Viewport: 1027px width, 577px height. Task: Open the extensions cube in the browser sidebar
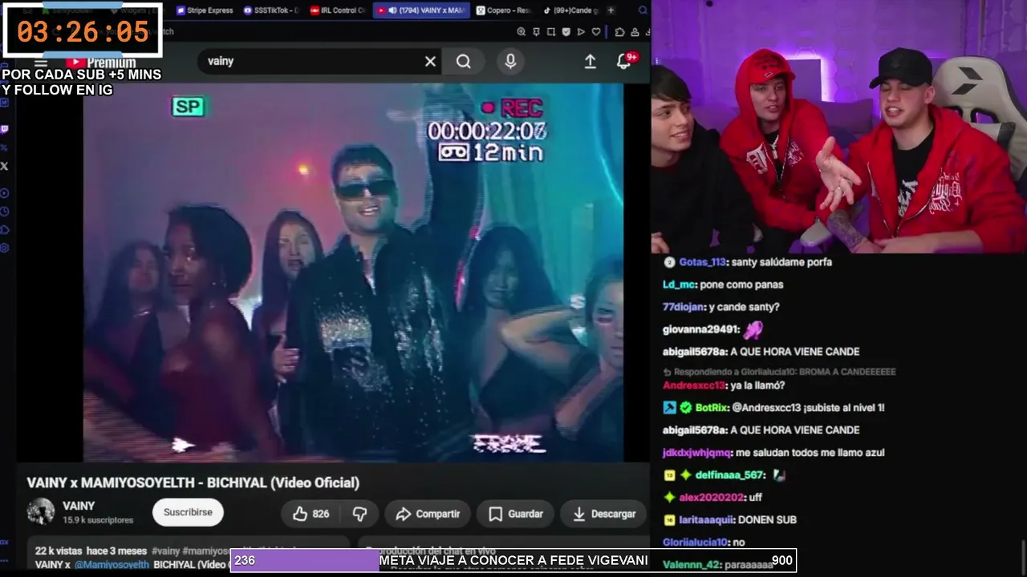tap(5, 230)
